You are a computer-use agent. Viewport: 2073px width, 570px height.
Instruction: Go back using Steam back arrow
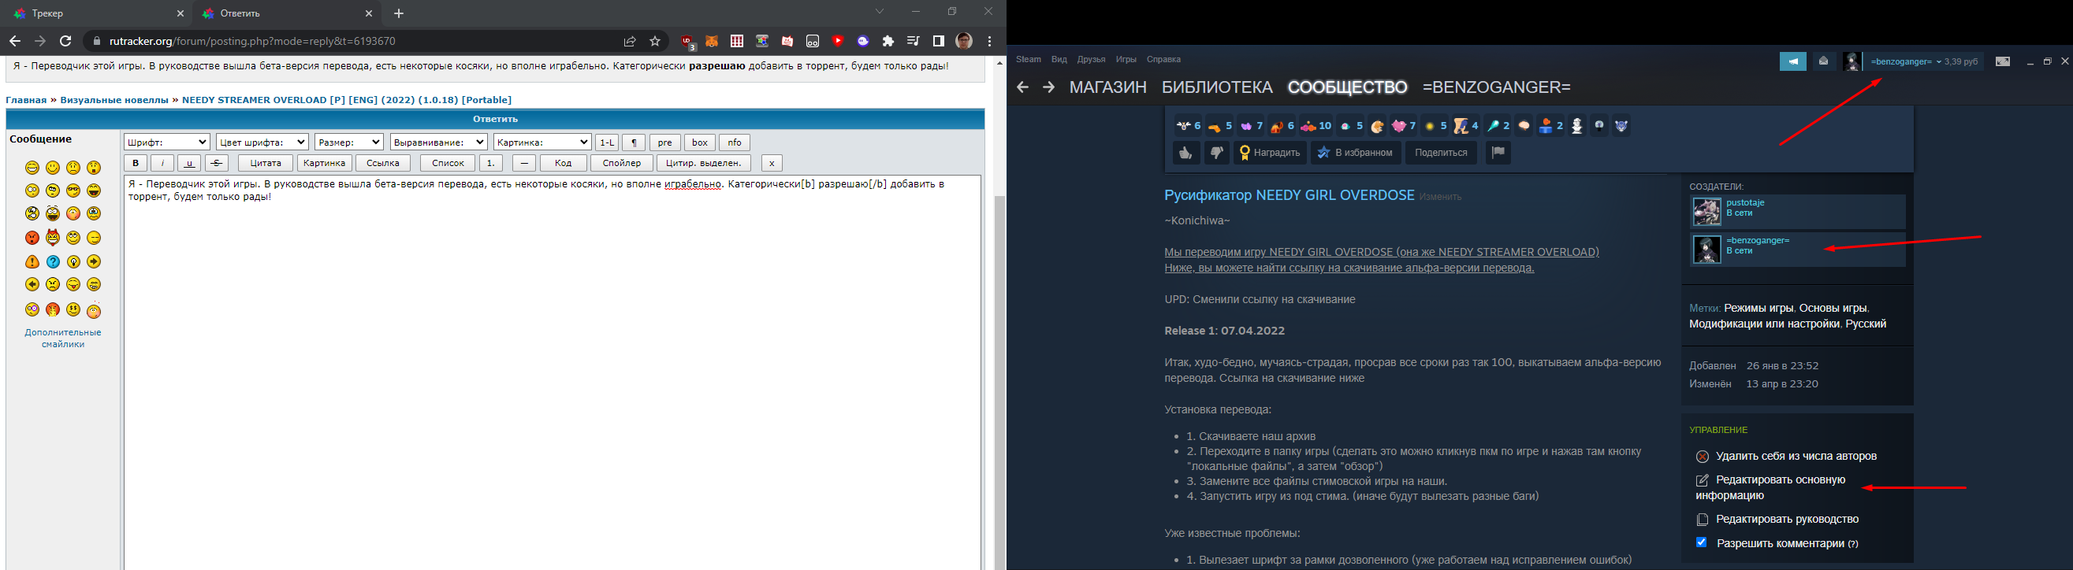pos(1022,87)
